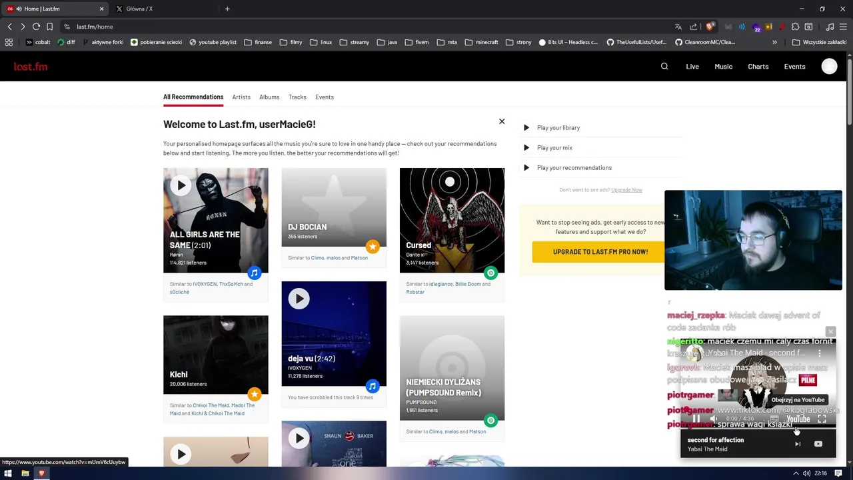Open Music in header navigation
This screenshot has height=480, width=853.
[x=723, y=67]
